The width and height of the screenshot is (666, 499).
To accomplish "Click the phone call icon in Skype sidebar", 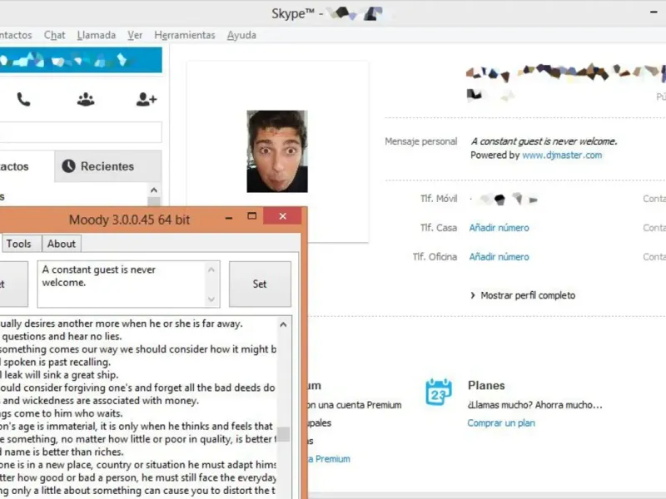I will pyautogui.click(x=23, y=99).
